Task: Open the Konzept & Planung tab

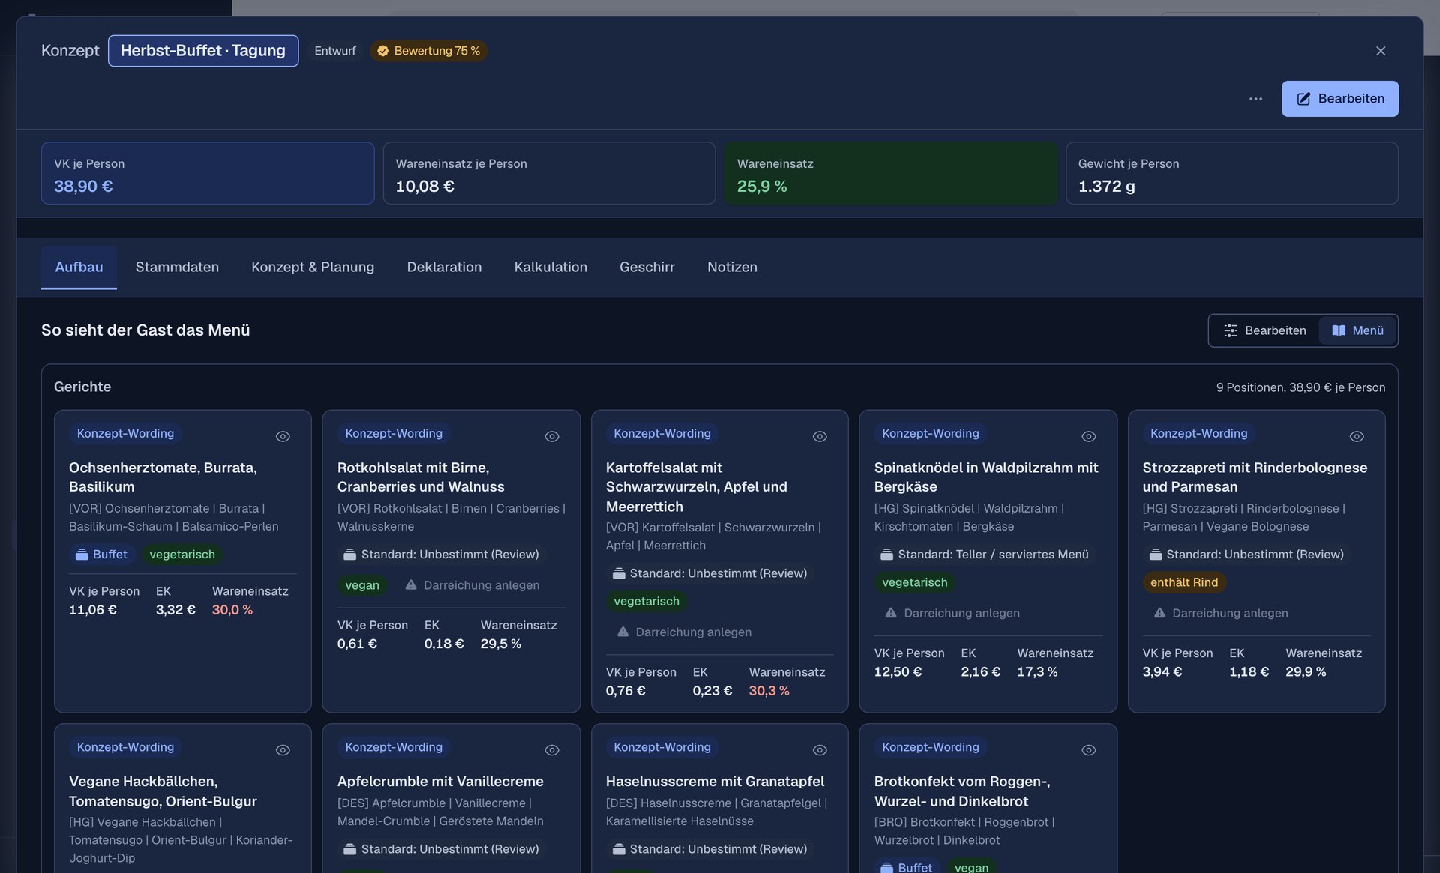Action: click(x=312, y=267)
